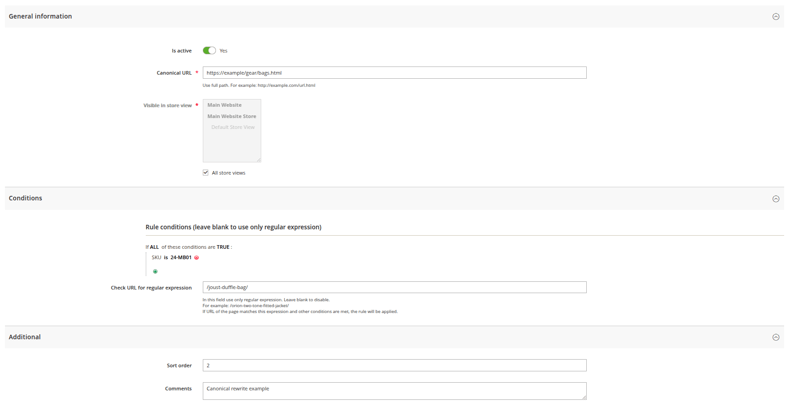Change the ALL aggregator in rule conditions

(154, 247)
